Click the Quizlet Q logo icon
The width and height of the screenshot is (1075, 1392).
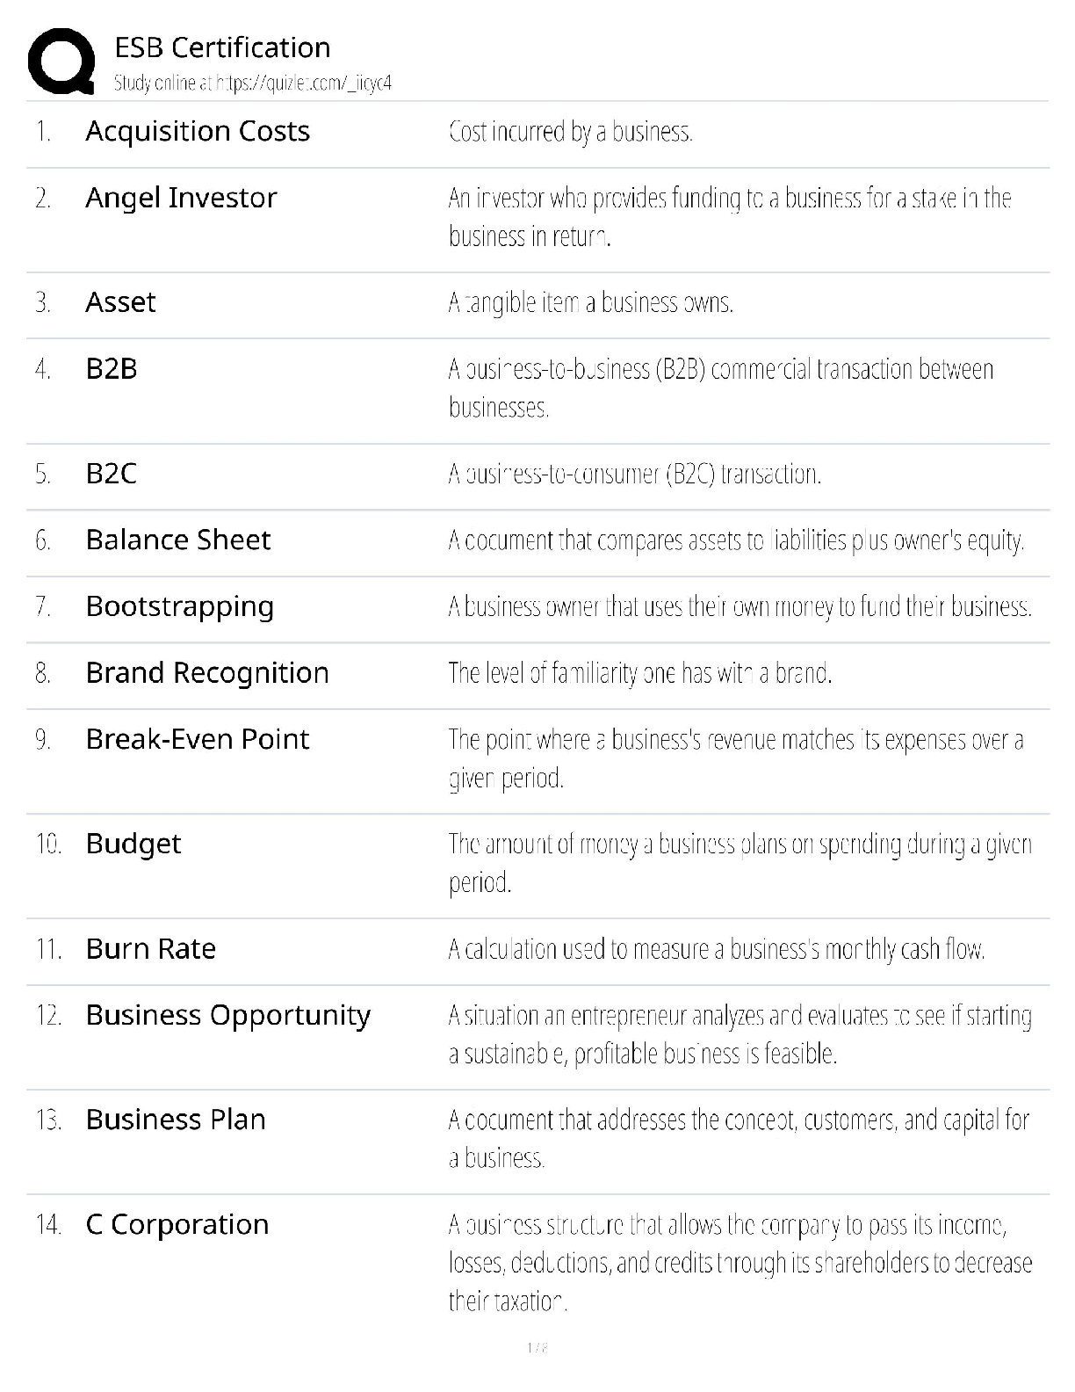tap(61, 61)
